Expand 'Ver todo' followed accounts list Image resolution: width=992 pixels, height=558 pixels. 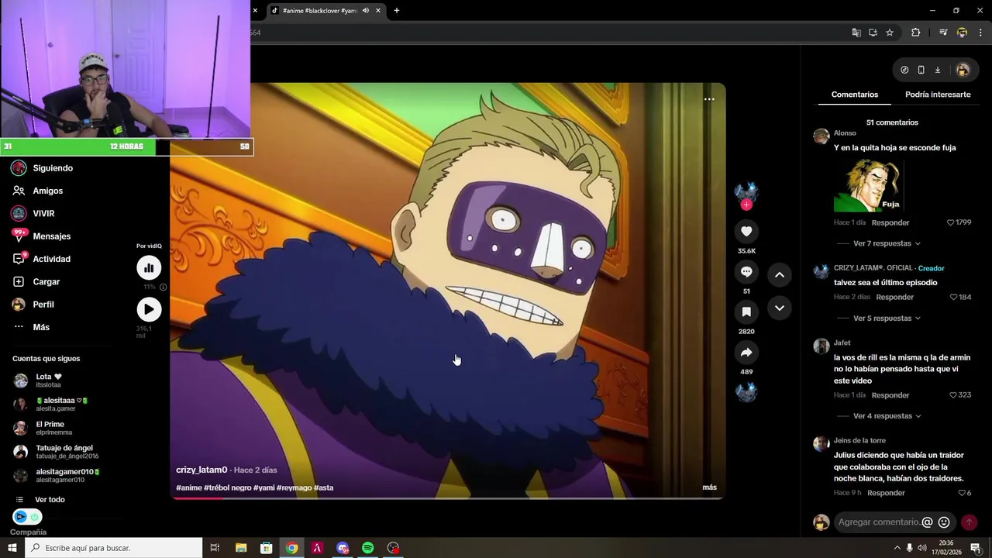point(50,500)
